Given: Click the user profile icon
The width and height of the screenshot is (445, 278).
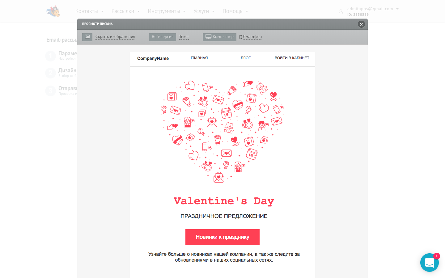Looking at the screenshot, I should coord(341,11).
